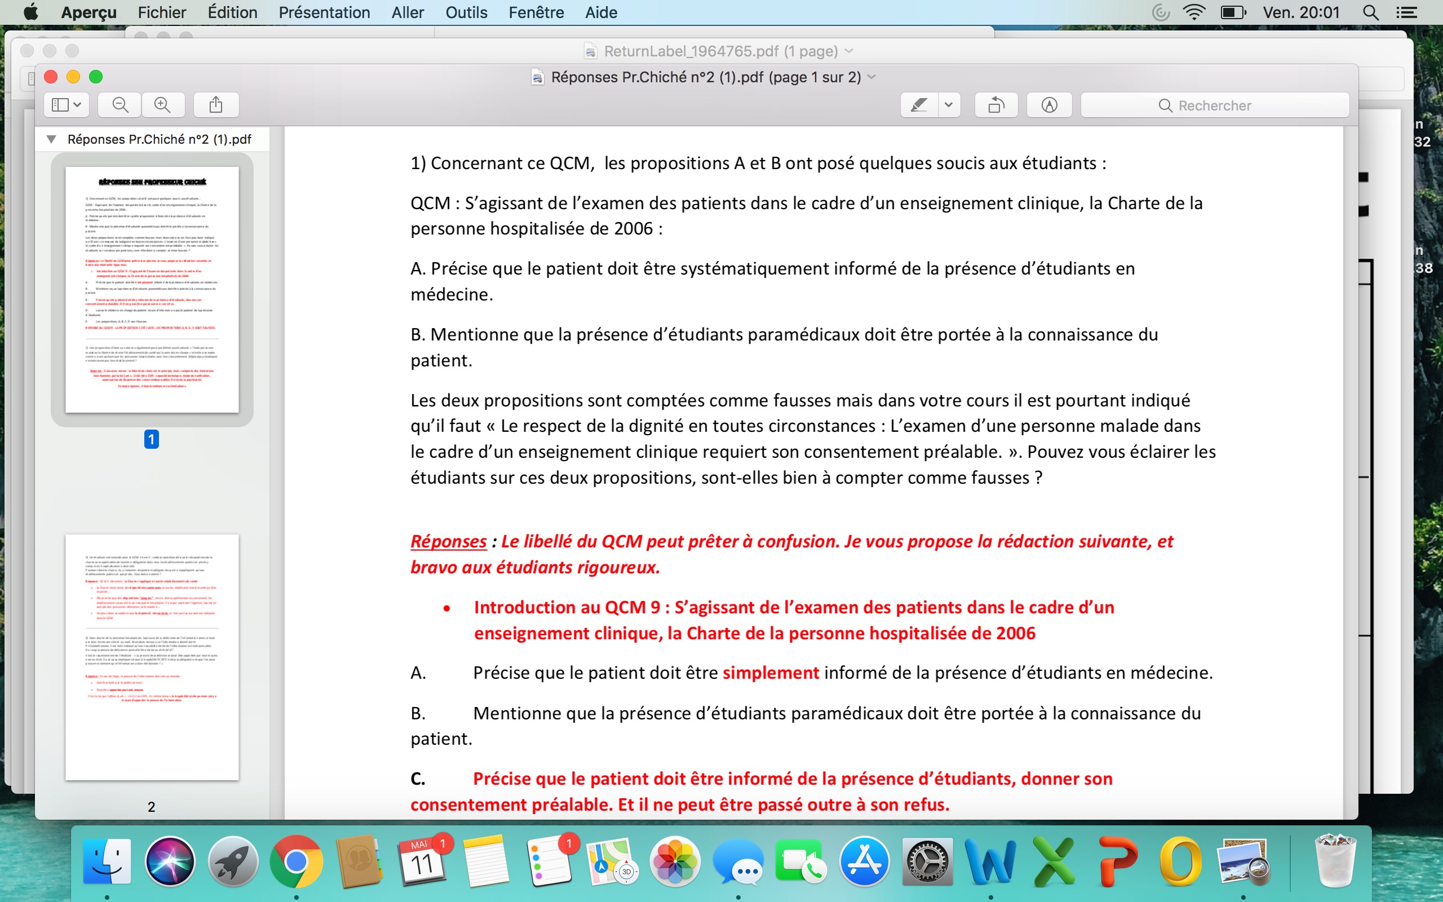
Task: Collapse Réponses Pr.Chiché sidebar disclosure triangle
Action: (51, 139)
